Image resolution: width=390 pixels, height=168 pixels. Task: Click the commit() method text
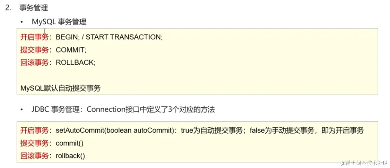[x=70, y=143]
